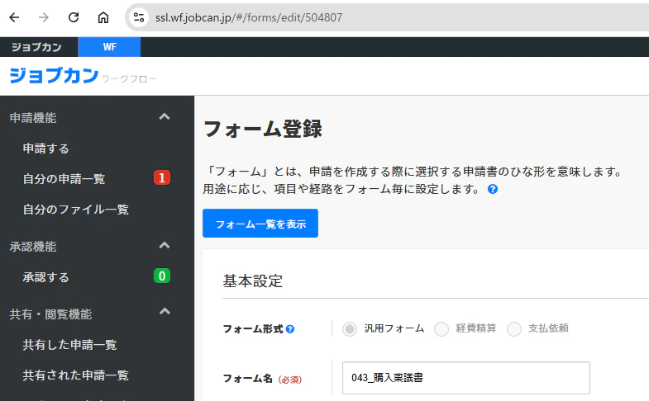
Task: Open the ジョブカン top tab
Action: (37, 47)
